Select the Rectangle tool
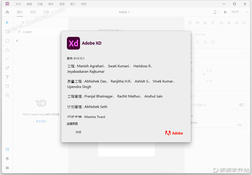The height and width of the screenshot is (175, 252). pyautogui.click(x=7, y=32)
